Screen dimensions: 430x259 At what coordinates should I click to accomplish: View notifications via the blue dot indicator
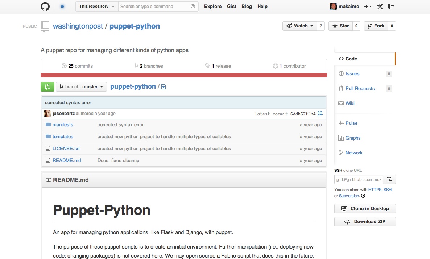(x=62, y=7)
